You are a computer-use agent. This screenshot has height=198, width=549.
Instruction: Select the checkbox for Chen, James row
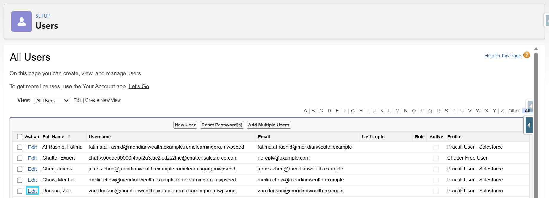coord(20,169)
